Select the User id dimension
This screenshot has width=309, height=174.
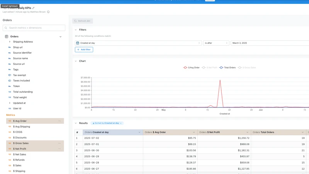tap(17, 108)
